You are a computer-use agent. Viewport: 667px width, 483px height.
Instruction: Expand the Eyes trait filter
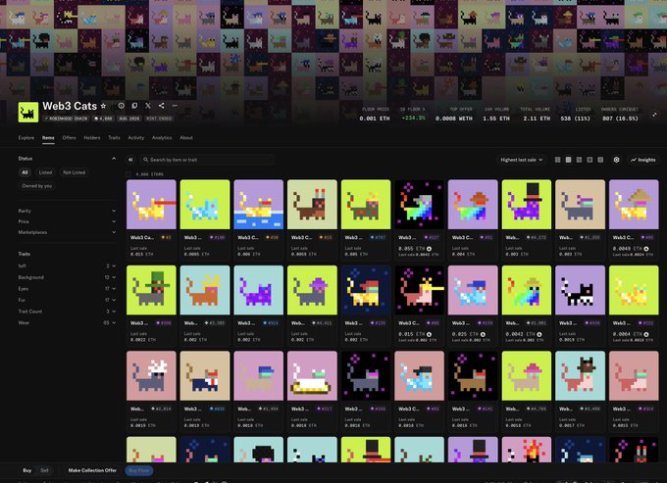coord(67,288)
